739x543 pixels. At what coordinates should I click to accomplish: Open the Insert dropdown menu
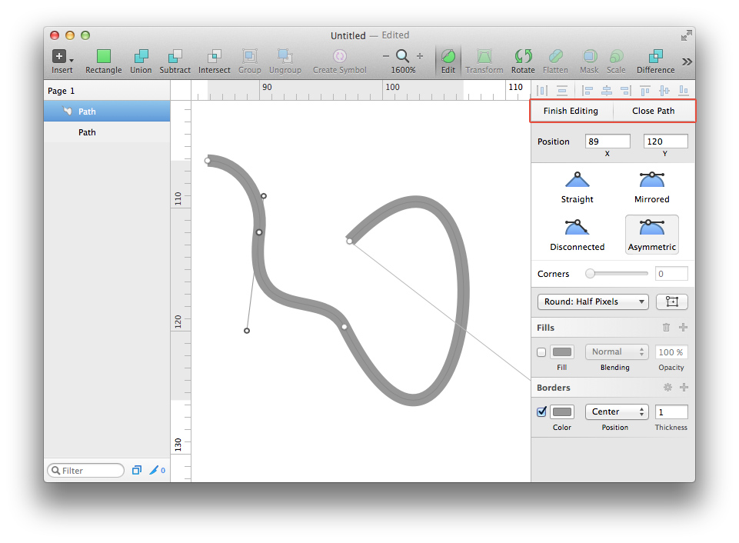point(62,57)
